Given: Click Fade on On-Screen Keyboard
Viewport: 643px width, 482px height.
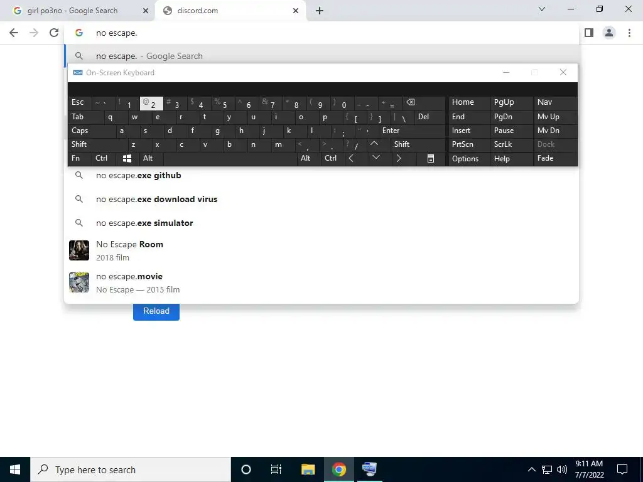Looking at the screenshot, I should coord(555,159).
